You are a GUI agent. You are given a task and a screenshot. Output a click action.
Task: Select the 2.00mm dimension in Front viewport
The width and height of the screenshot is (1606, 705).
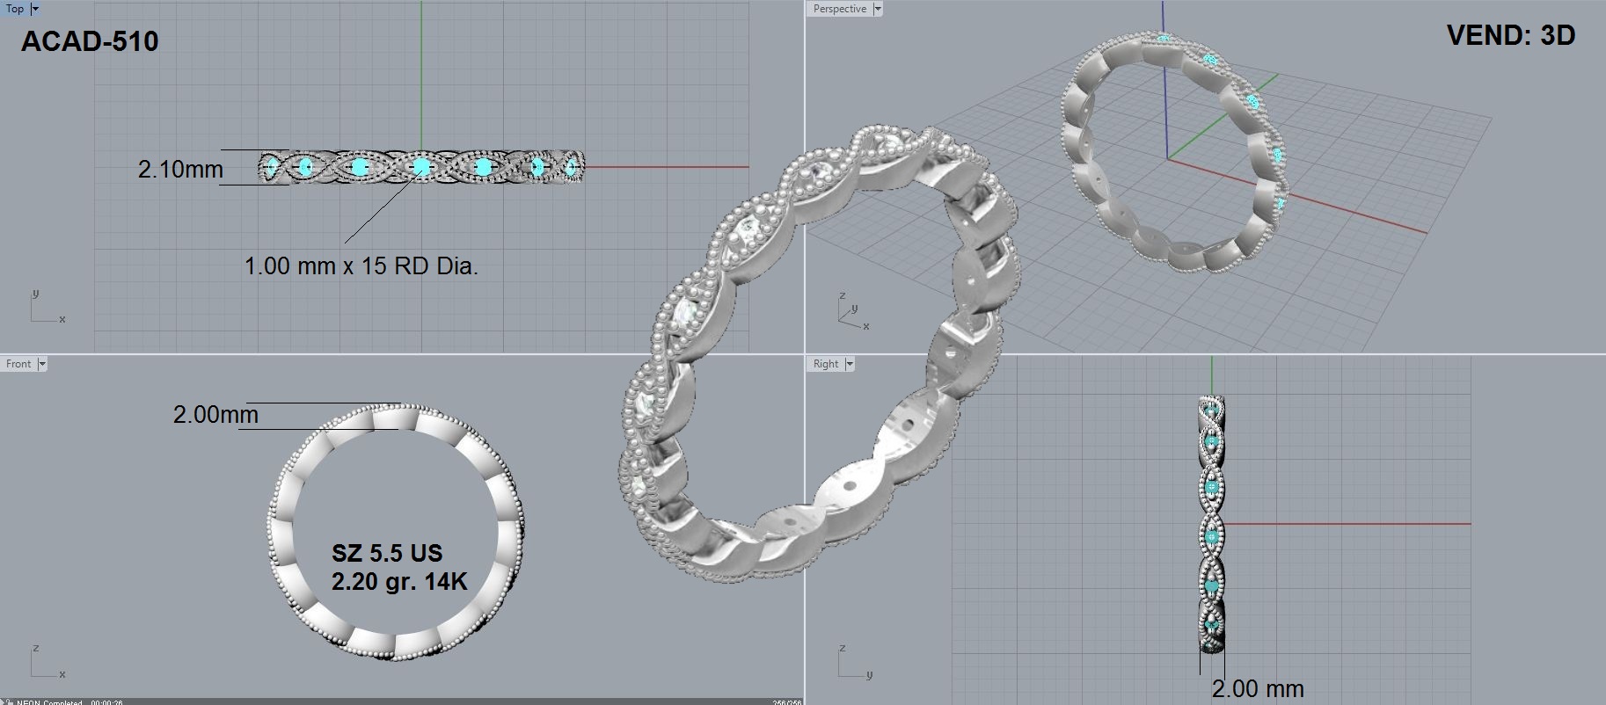pos(215,414)
